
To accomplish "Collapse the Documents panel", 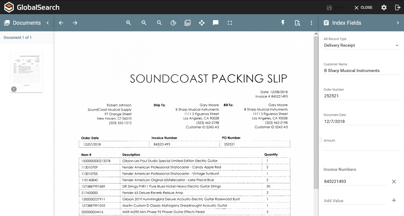I will [x=48, y=23].
